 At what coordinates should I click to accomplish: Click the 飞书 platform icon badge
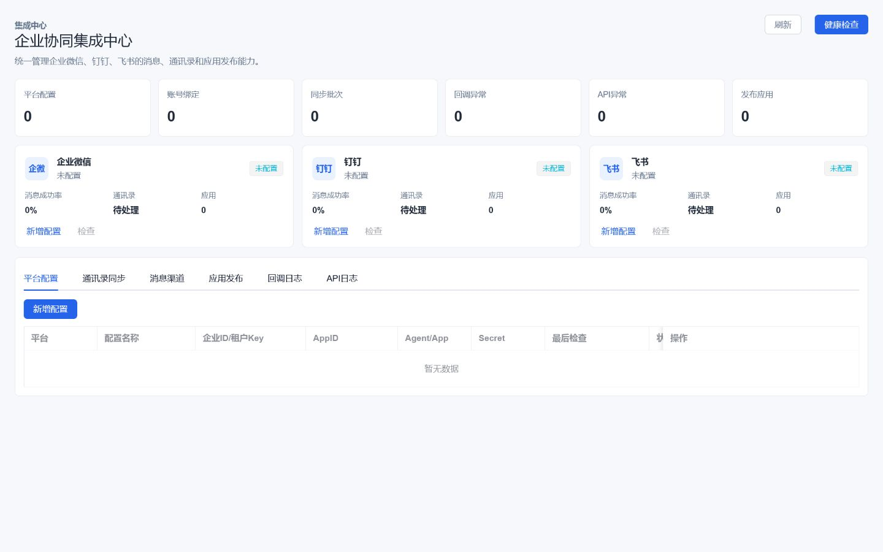(x=611, y=169)
